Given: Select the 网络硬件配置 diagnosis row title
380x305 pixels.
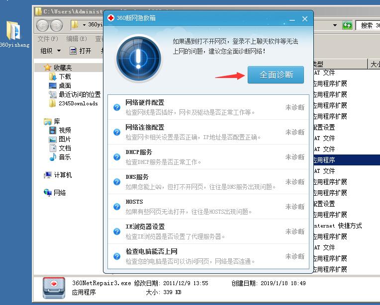Looking at the screenshot, I should [145, 102].
